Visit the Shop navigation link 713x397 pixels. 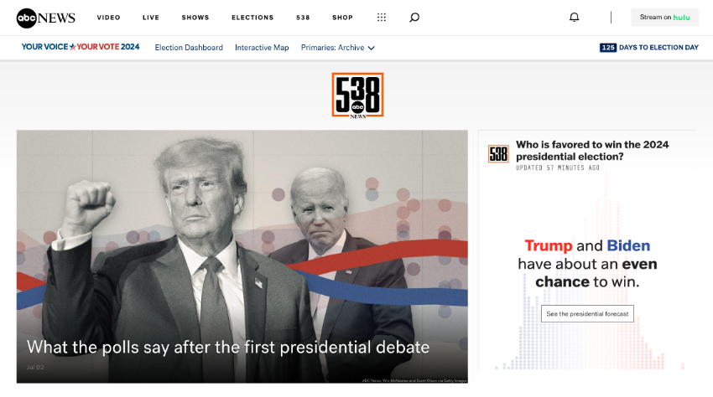tap(342, 18)
